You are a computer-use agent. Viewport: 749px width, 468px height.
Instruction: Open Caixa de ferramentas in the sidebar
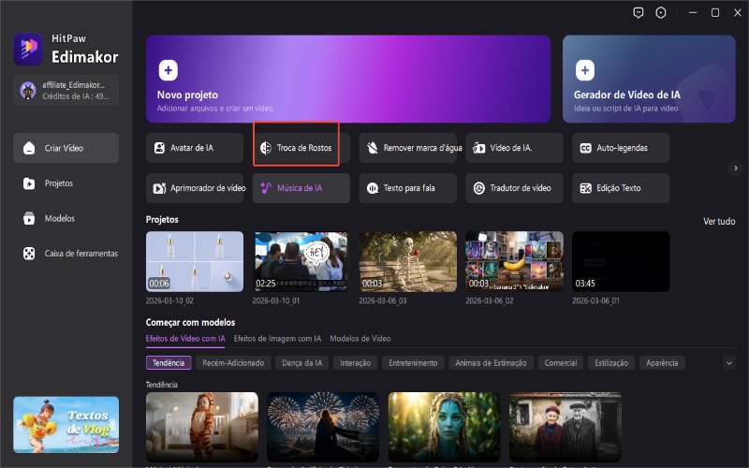66,254
